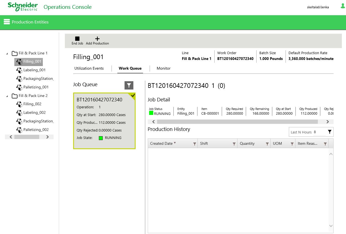This screenshot has width=346, height=234.
Task: Click the Job Detail horizontal scrollbar thumb
Action: click(x=237, y=122)
